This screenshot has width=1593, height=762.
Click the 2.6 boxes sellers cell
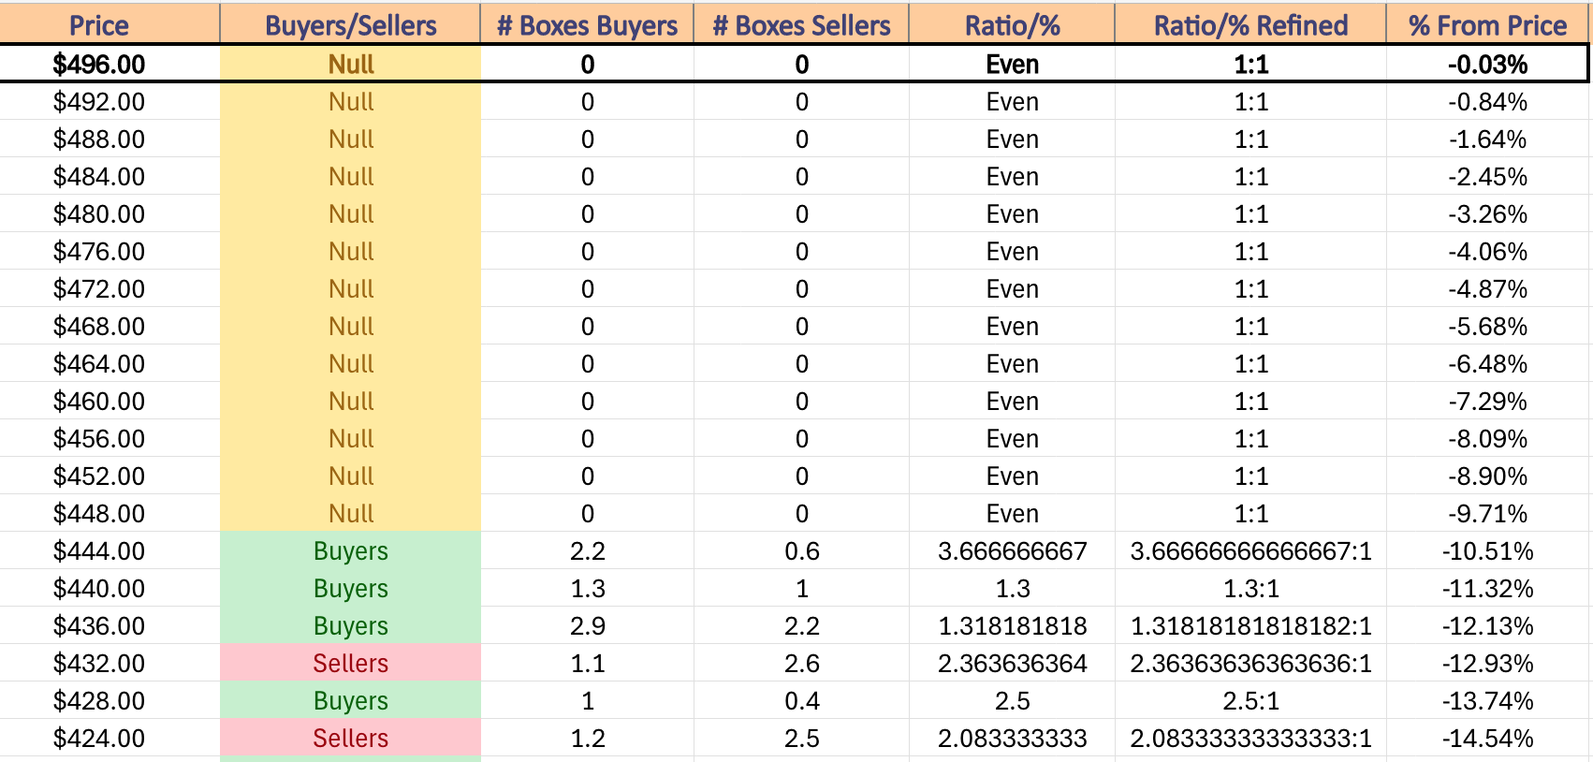[801, 664]
